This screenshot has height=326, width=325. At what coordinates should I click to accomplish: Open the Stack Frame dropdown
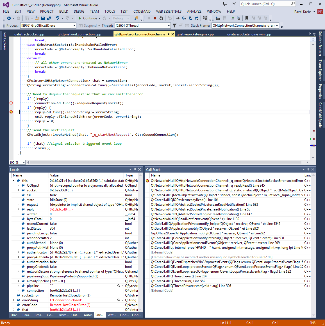[x=277, y=26]
